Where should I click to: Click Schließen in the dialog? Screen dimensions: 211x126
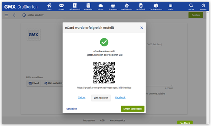(x=72, y=109)
